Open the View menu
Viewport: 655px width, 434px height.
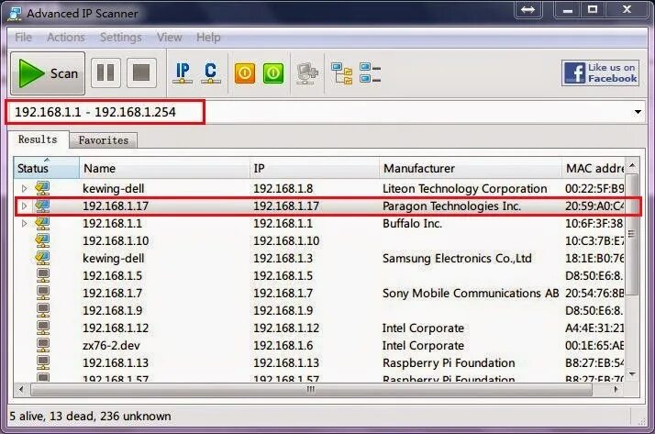[169, 38]
